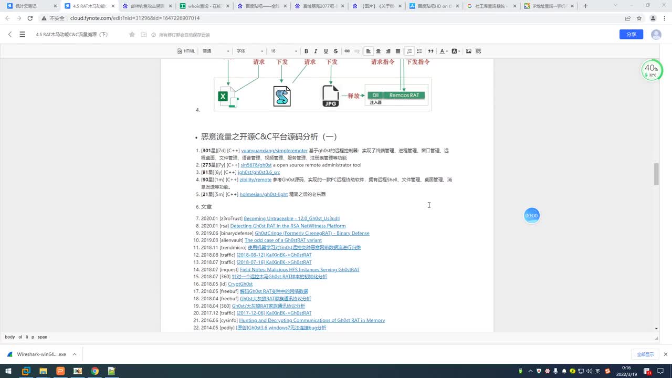
Task: Close the download bar
Action: (x=665, y=354)
